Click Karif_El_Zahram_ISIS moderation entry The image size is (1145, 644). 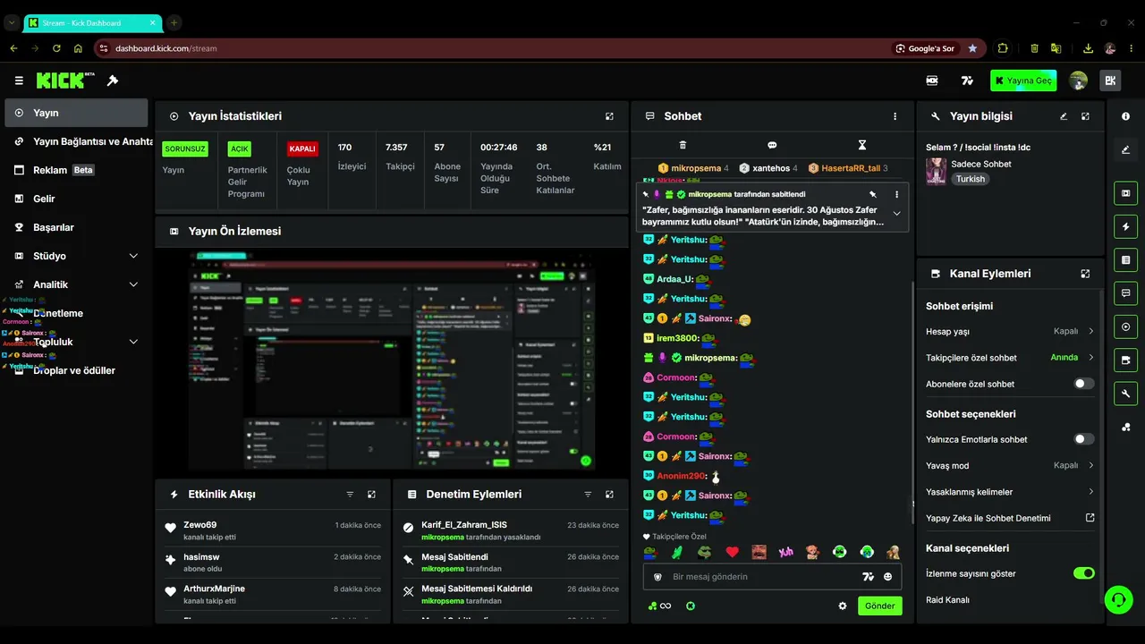tap(464, 525)
